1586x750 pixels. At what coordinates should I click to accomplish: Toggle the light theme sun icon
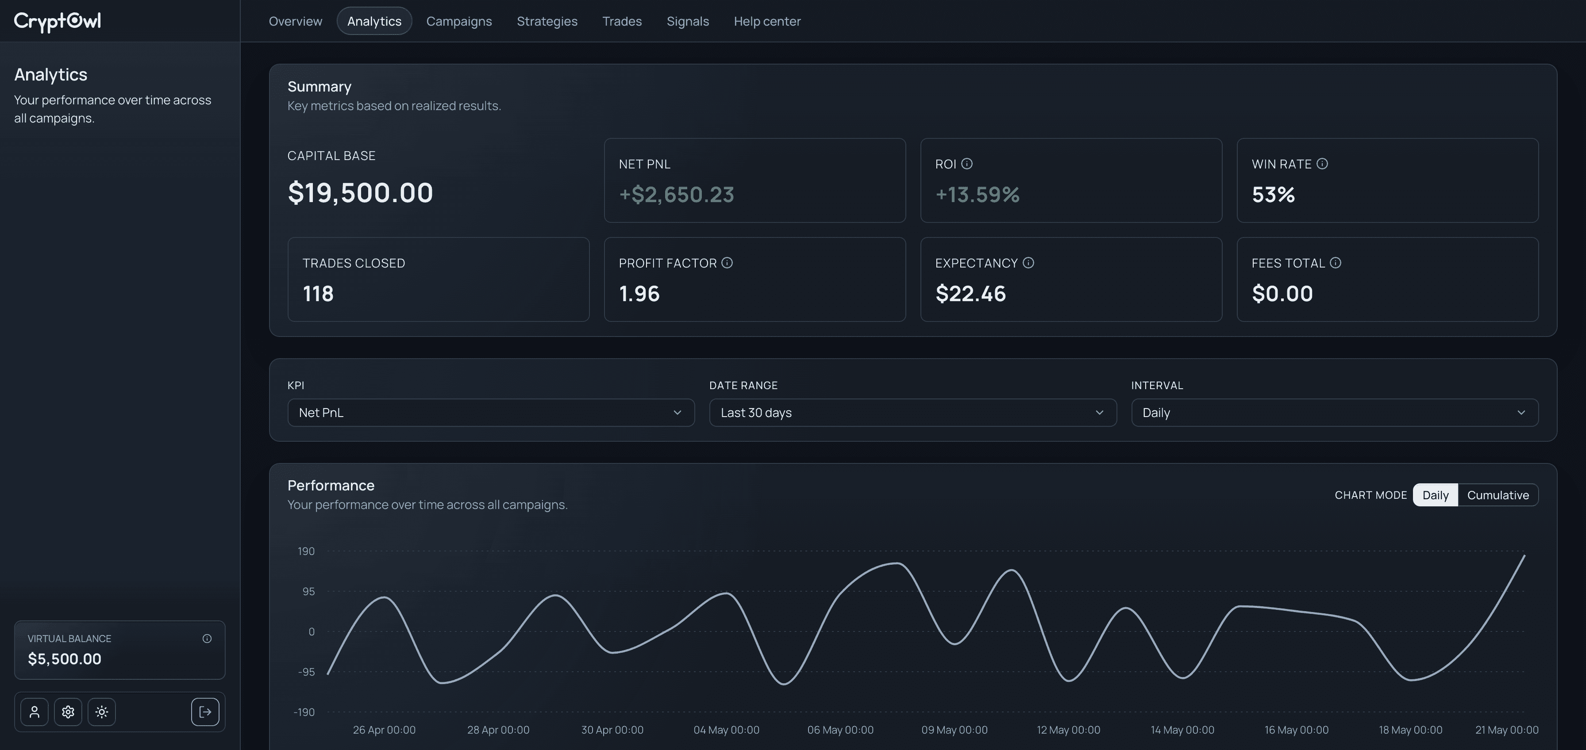(102, 712)
